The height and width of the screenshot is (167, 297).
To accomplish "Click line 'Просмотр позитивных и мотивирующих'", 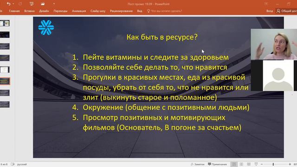I will pos(154,117).
